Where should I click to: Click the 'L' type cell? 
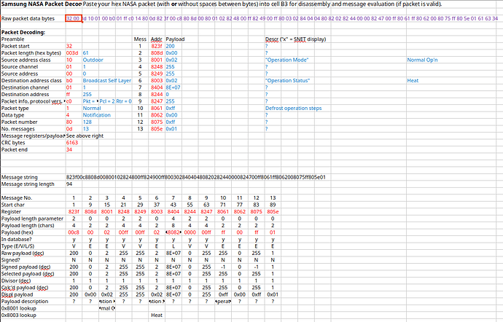click(173, 246)
